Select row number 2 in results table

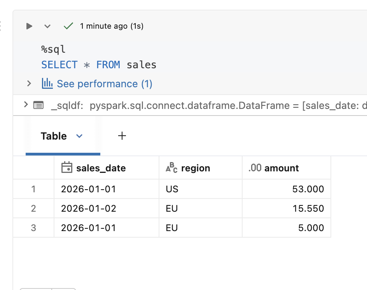pyautogui.click(x=33, y=209)
